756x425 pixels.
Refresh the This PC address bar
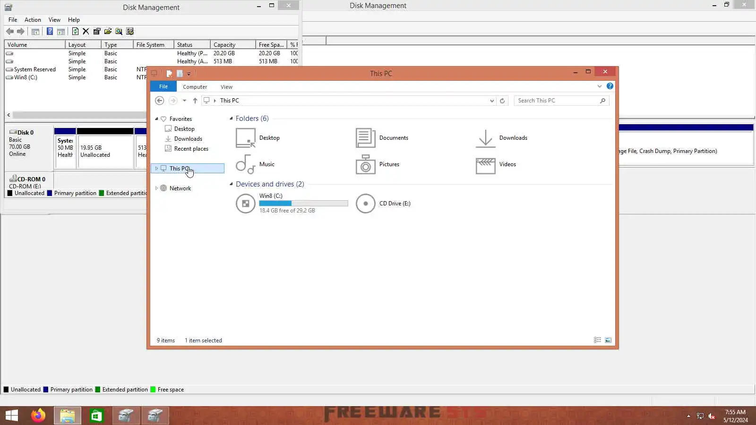point(502,101)
